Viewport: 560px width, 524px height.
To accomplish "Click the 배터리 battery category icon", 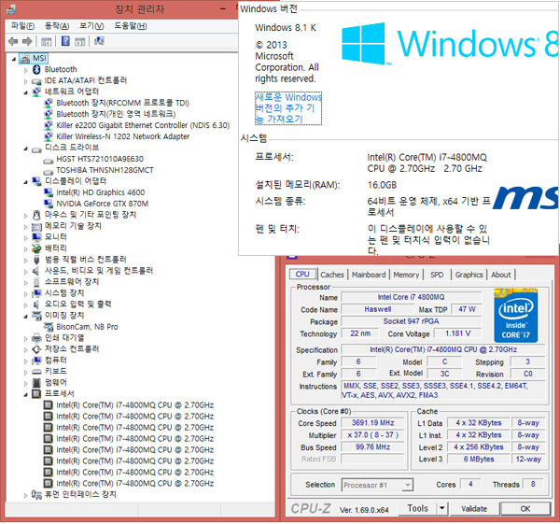I will tap(36, 248).
